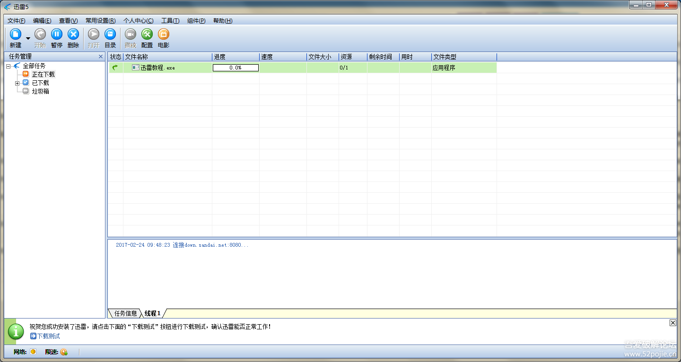Click the log line 连接down.sandai.net:8080
Viewport: 681px width, 362px height.
coord(182,245)
